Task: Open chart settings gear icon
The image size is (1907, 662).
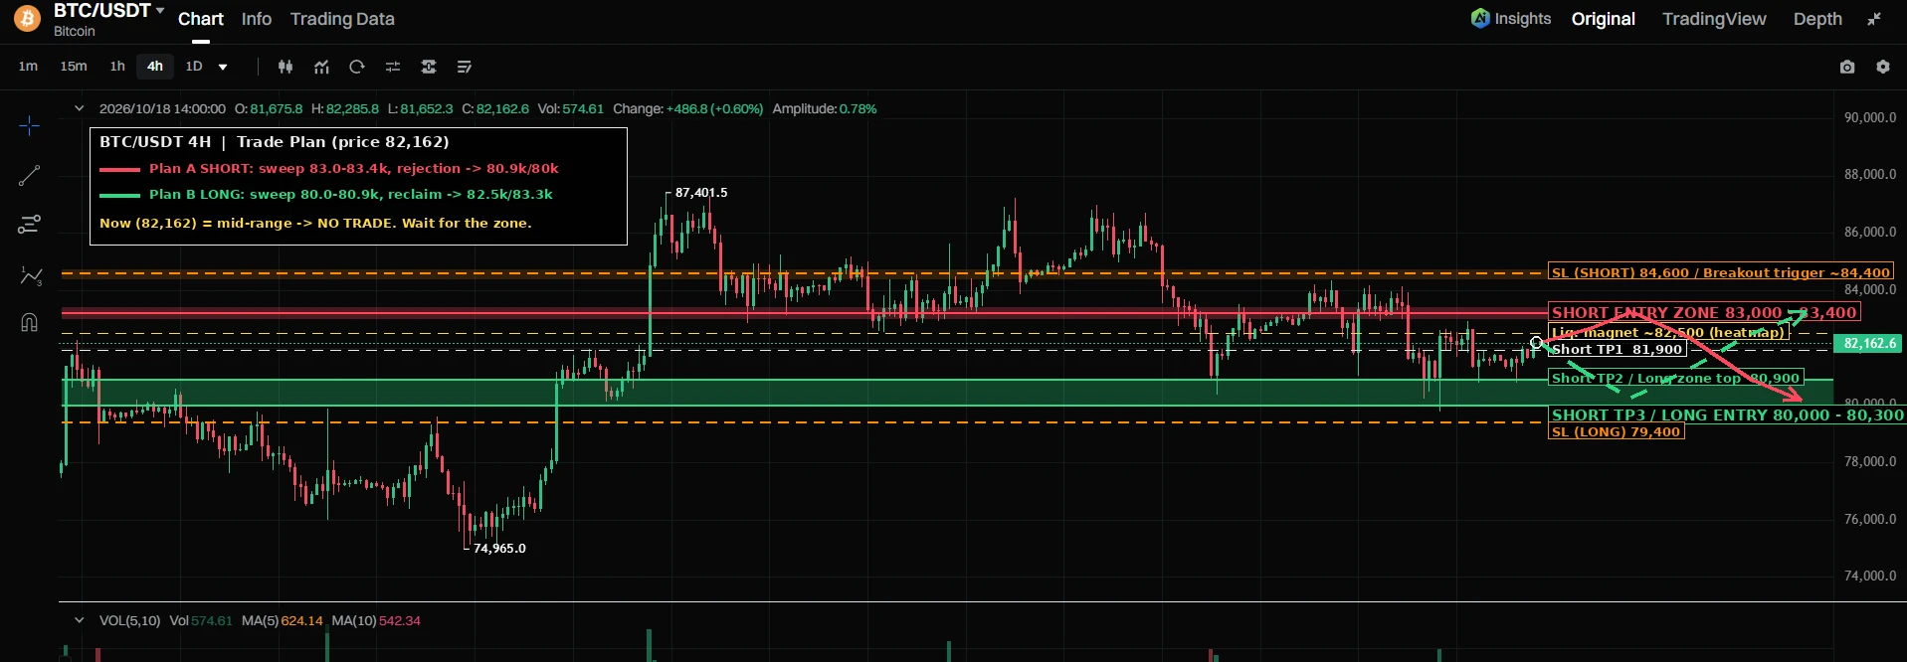Action: [1883, 67]
